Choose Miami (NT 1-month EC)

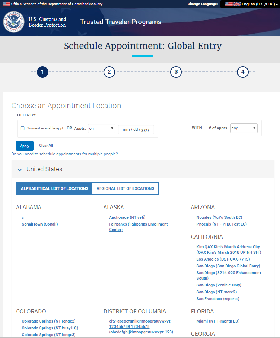pos(218,321)
